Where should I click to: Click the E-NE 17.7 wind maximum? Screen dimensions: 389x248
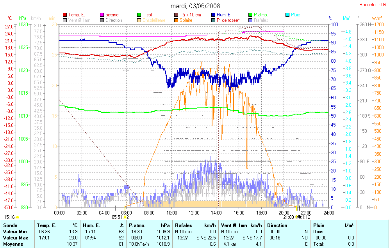252,238
